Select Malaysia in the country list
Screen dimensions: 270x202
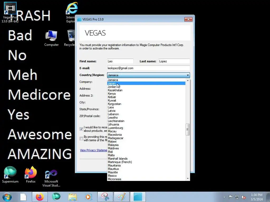(x=146, y=145)
